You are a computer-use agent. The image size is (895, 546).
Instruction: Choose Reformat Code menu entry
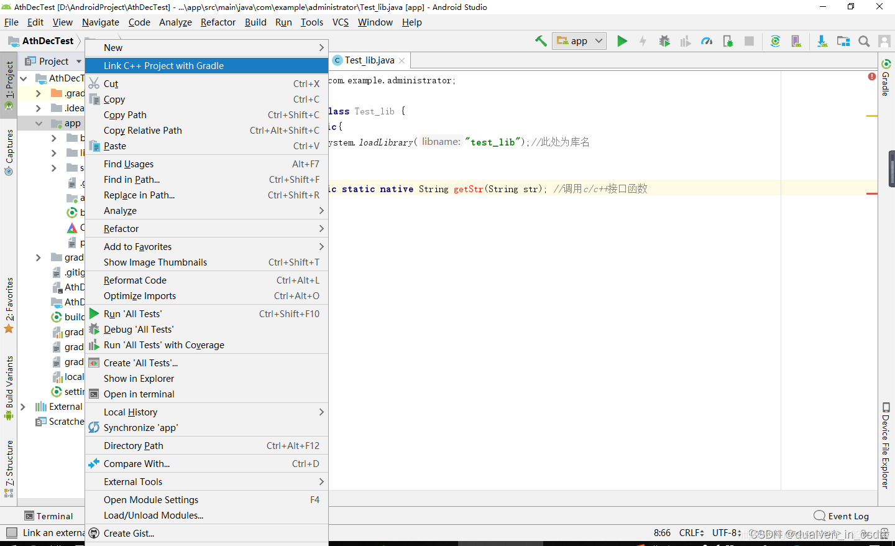click(x=206, y=280)
